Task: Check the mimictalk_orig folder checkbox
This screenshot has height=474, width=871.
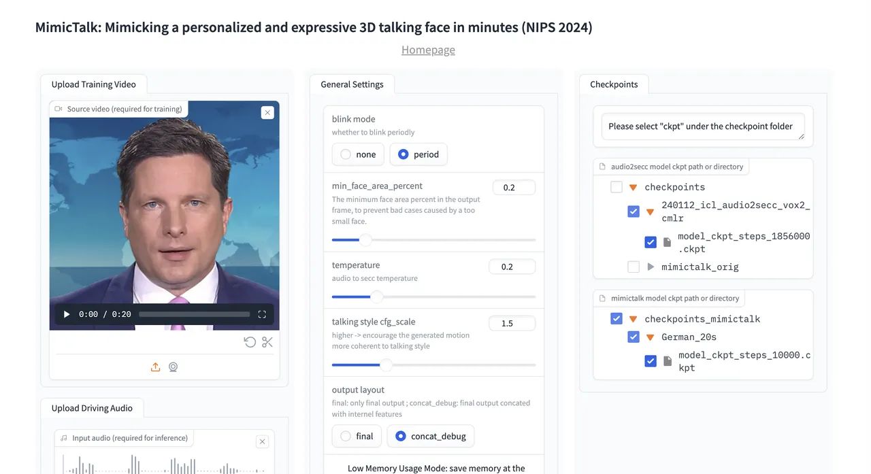Action: click(x=634, y=267)
